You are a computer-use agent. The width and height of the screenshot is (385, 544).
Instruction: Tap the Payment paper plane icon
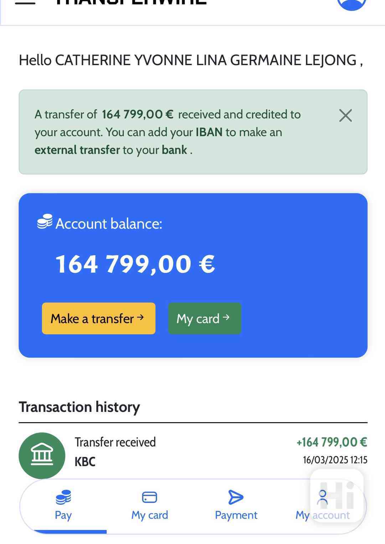tap(236, 497)
